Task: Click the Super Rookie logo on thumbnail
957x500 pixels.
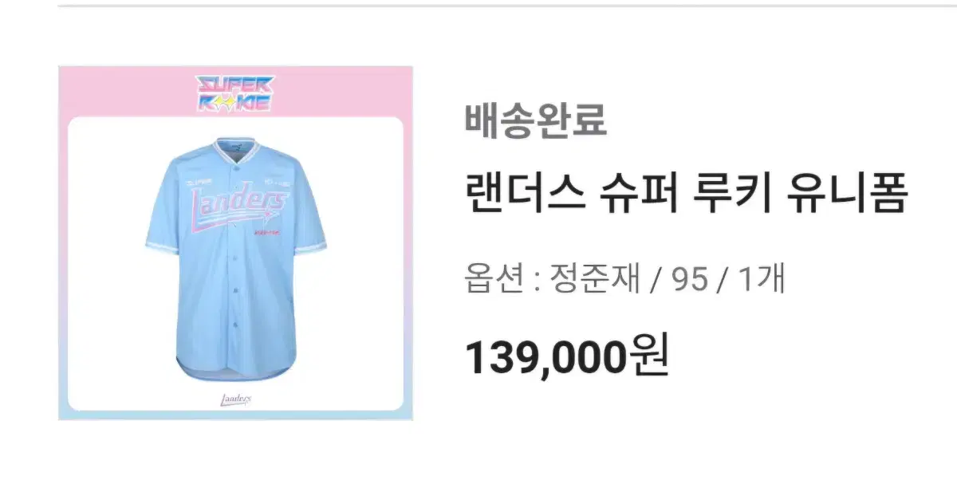Action: pos(235,93)
